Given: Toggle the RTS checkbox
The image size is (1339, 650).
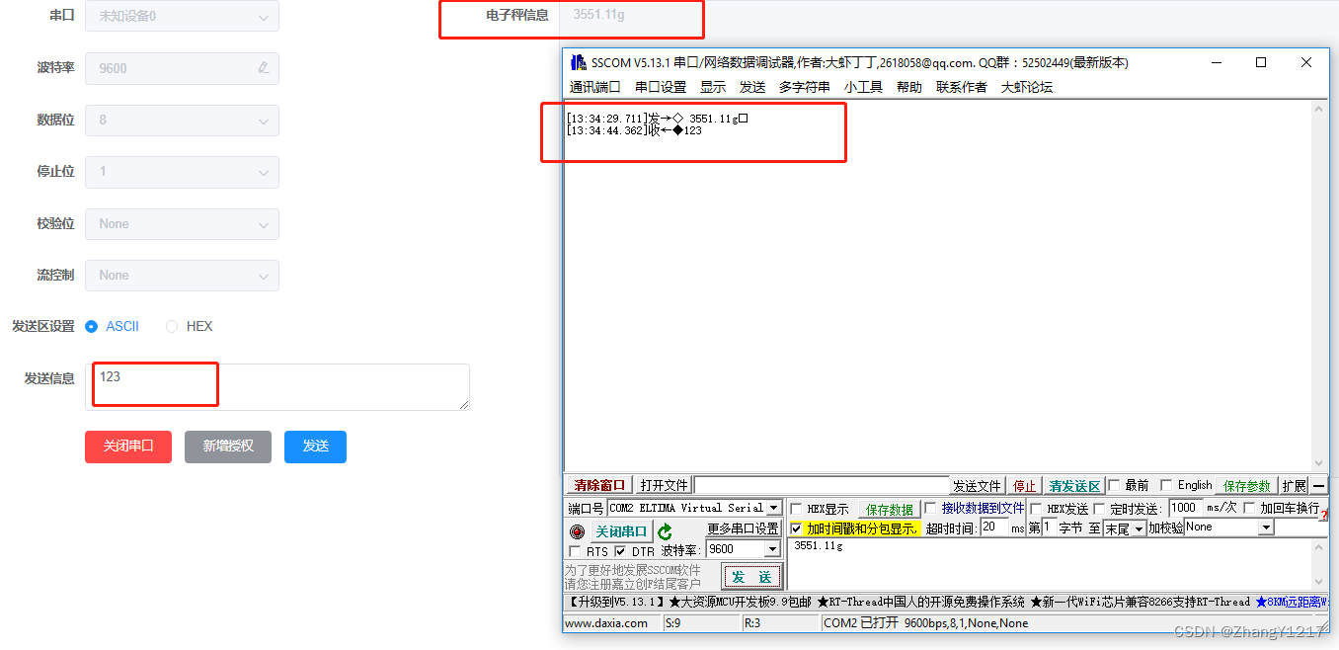Looking at the screenshot, I should coord(576,550).
